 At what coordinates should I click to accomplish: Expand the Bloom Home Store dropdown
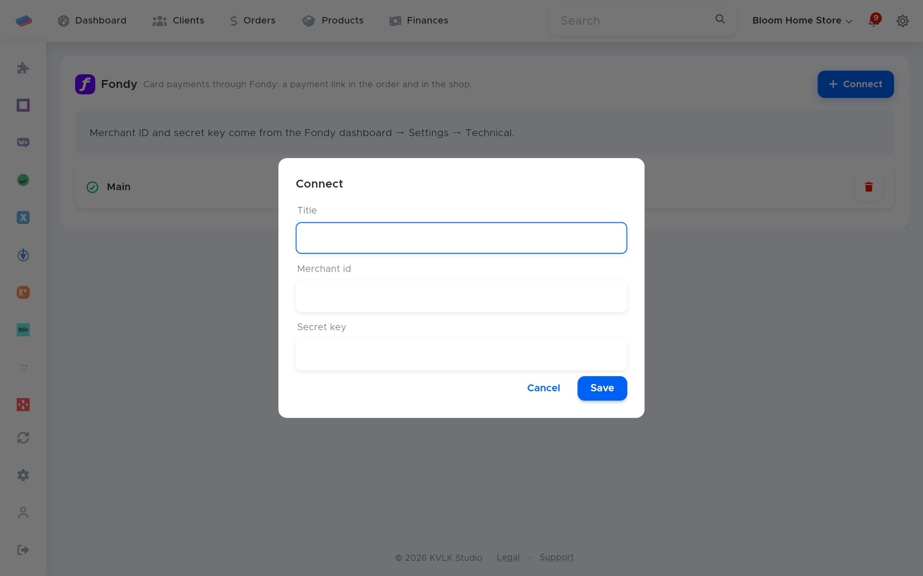tap(802, 21)
